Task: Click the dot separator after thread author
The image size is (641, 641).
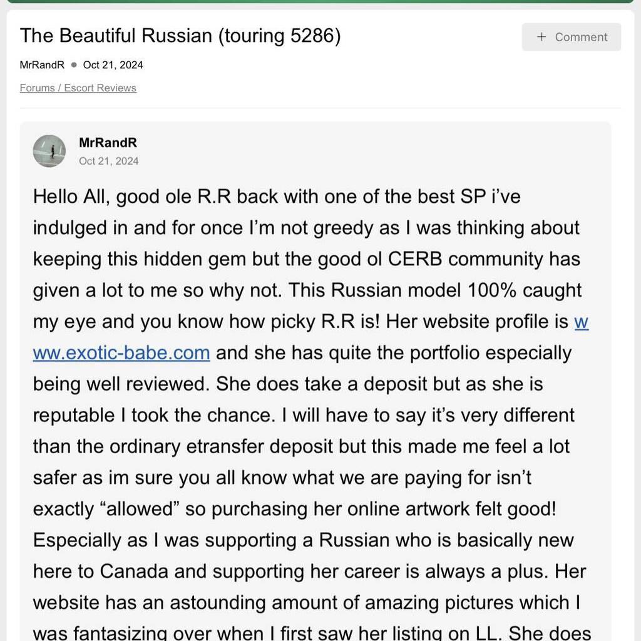Action: click(x=74, y=64)
